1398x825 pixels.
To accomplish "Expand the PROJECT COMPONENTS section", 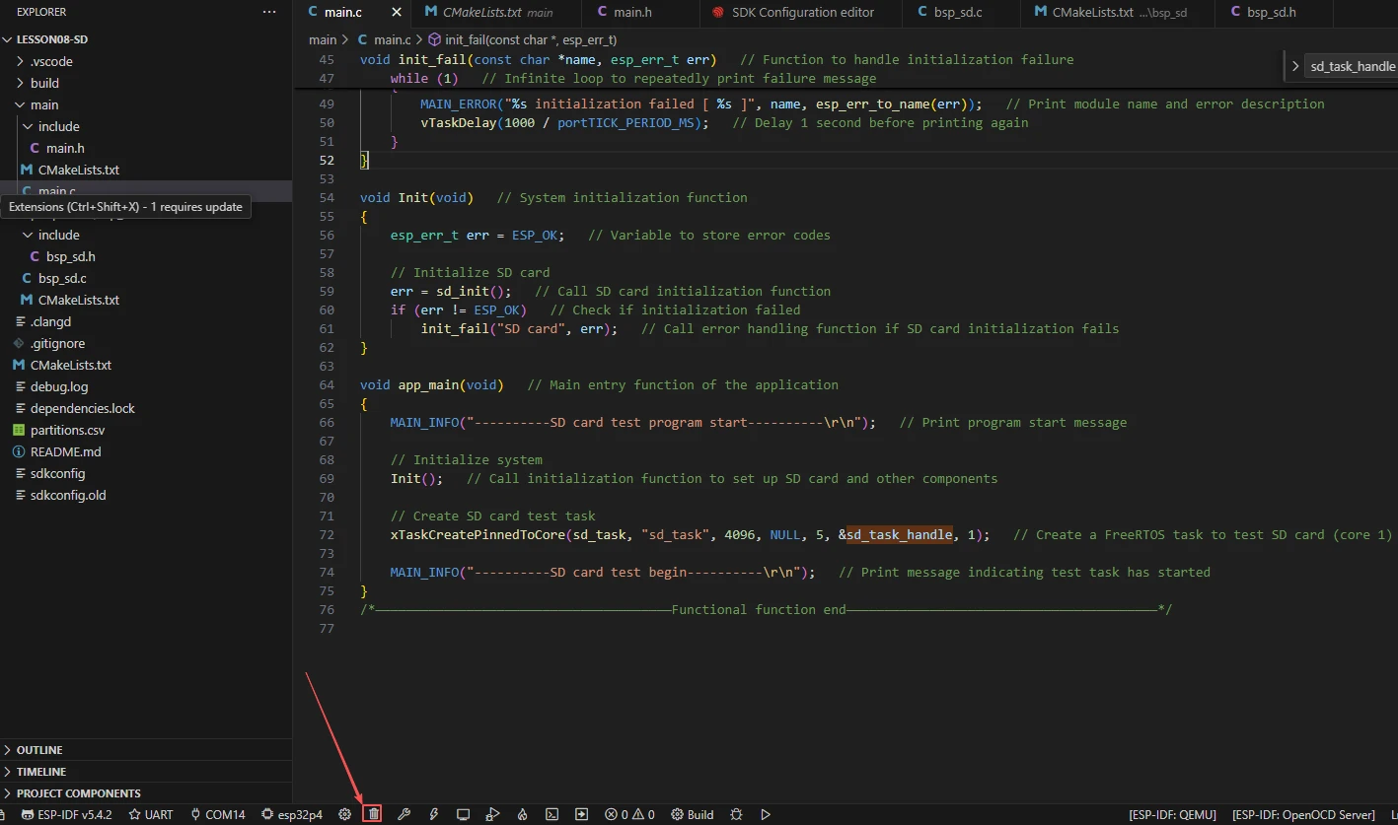I will [78, 793].
